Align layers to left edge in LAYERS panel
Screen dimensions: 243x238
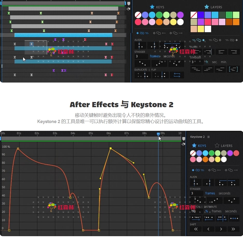click(x=196, y=51)
